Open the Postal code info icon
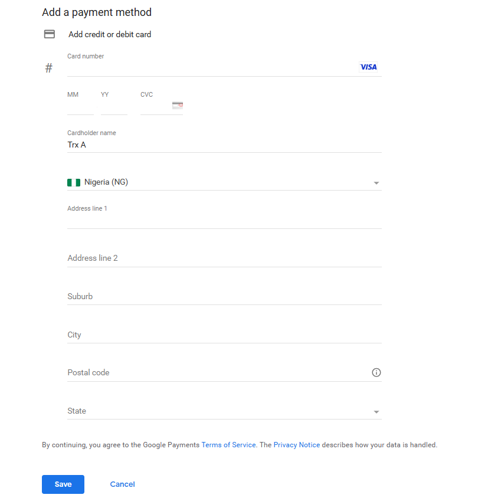The width and height of the screenshot is (488, 498). (376, 372)
